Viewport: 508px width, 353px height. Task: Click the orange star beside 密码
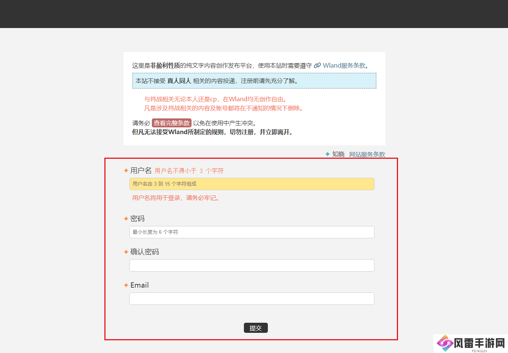tap(126, 219)
